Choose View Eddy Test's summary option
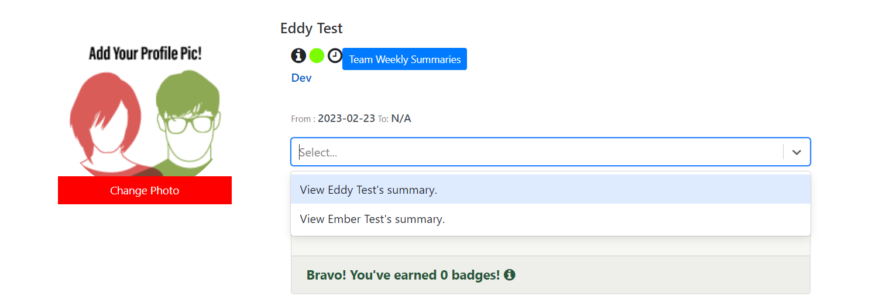This screenshot has width=886, height=307. 551,190
